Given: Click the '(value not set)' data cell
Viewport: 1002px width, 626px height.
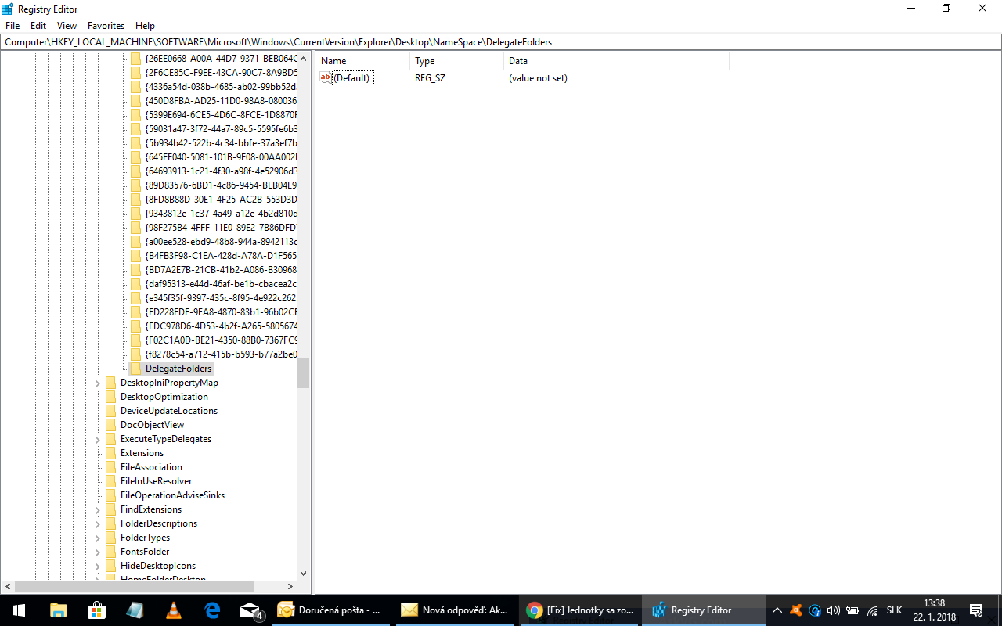Looking at the screenshot, I should point(538,78).
